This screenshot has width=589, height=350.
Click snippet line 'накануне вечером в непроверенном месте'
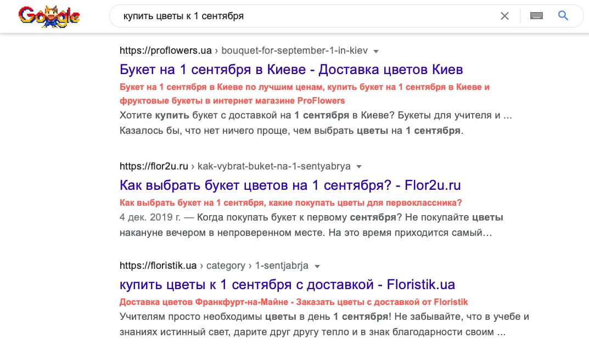pos(305,233)
